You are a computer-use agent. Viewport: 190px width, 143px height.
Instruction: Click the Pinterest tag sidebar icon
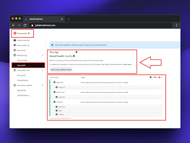[15, 55]
